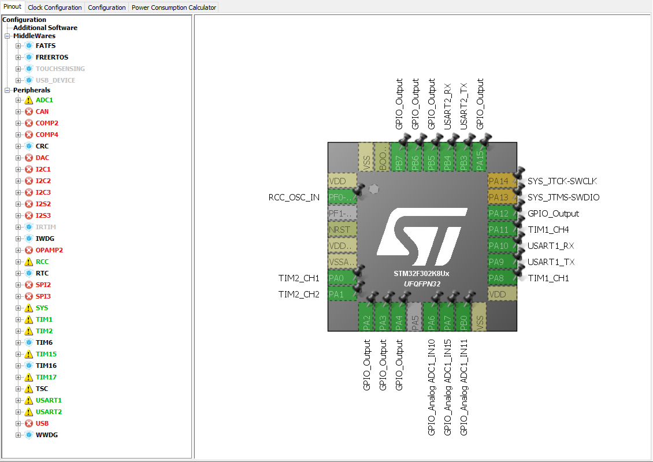Expand the FREERTOS node
Image resolution: width=653 pixels, height=462 pixels.
click(x=18, y=57)
